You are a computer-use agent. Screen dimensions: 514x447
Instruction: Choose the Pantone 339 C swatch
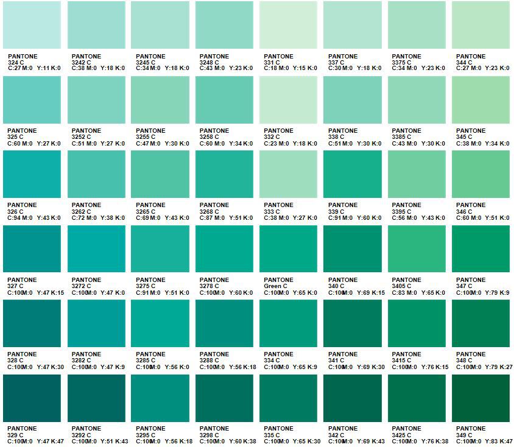point(353,174)
